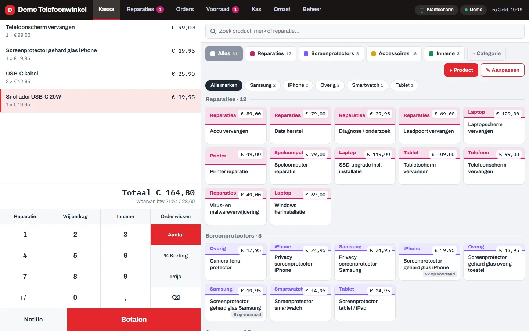This screenshot has height=331, width=529.
Task: Click the + Product button
Action: click(461, 70)
